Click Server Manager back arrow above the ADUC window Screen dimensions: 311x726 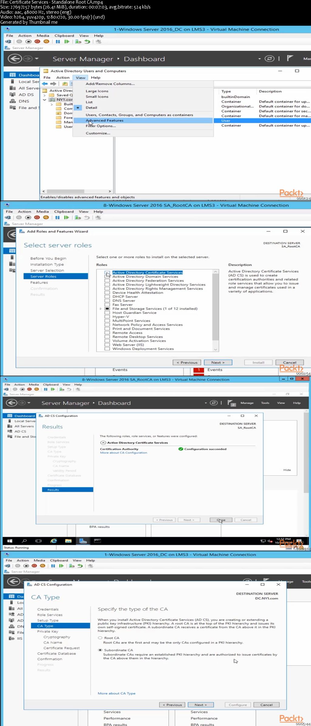(15, 59)
